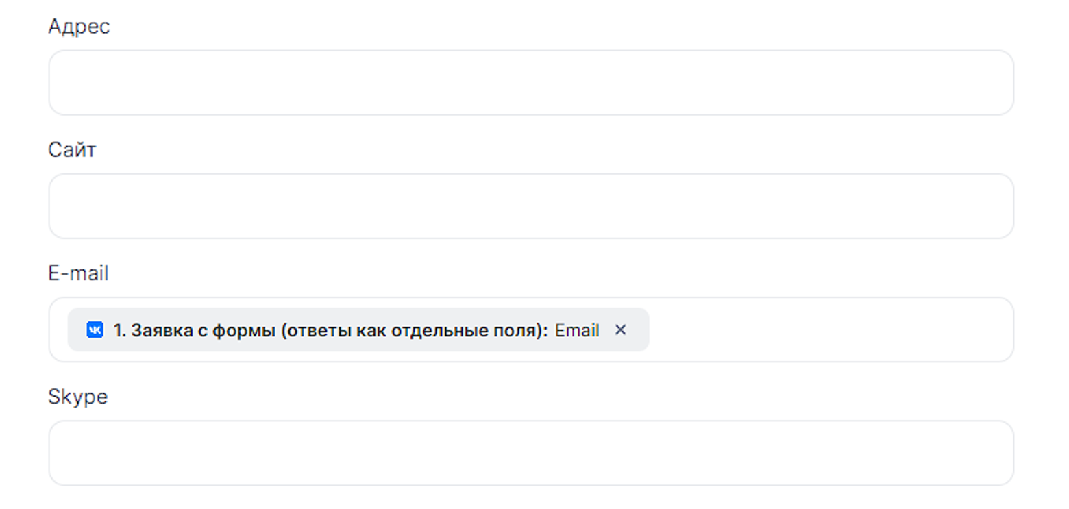Click the word "формы" in the chip
Image resolution: width=1069 pixels, height=509 pixels.
point(243,330)
